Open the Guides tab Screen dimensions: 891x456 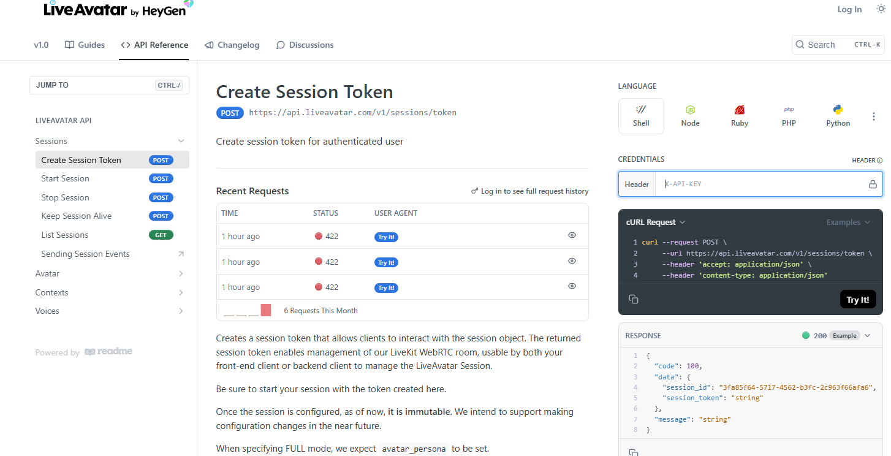(85, 45)
